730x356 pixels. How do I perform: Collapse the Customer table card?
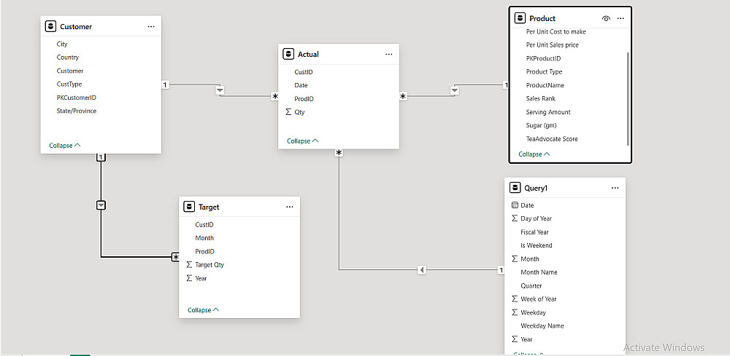tap(64, 146)
